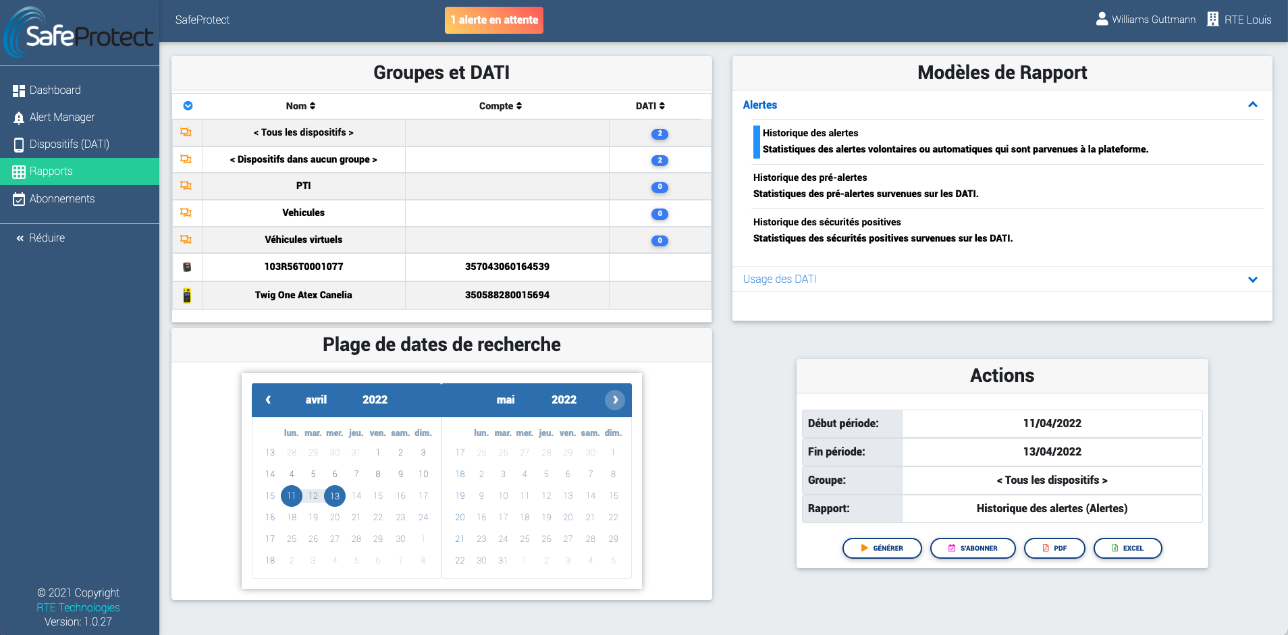Go to next month in calendar
This screenshot has width=1288, height=635.
click(x=615, y=399)
